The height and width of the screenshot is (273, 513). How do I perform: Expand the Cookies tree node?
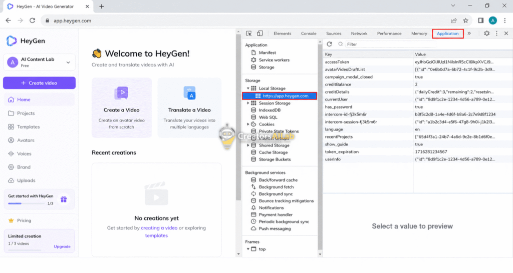pos(248,124)
